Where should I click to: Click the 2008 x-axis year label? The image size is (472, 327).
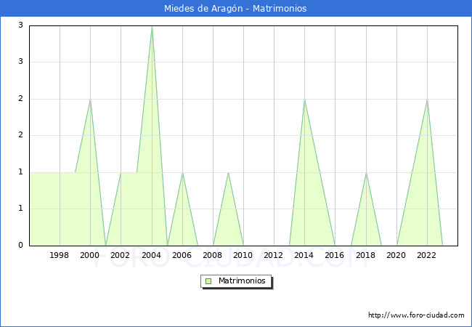tap(213, 255)
